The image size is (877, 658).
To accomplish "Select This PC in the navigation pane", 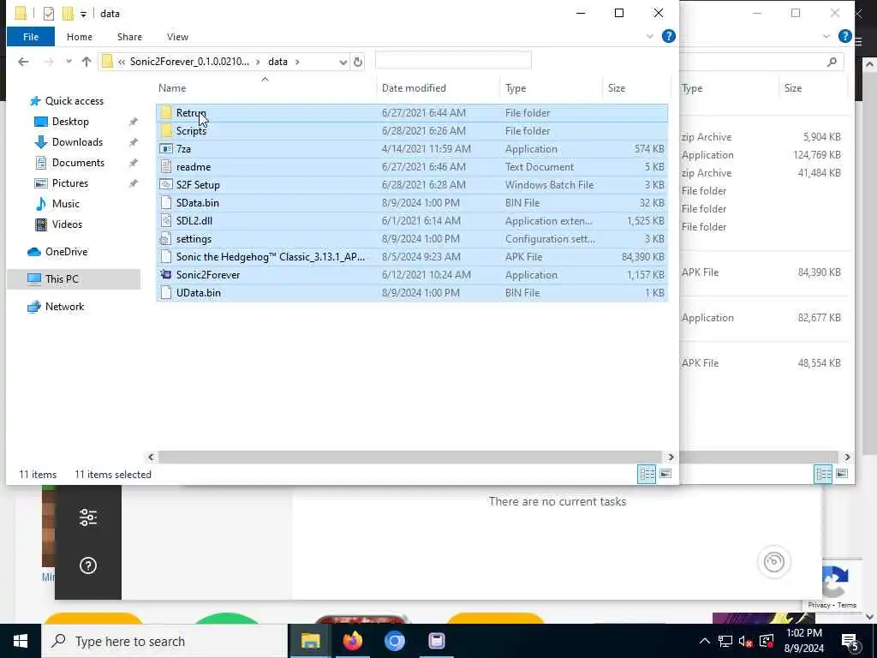I will pos(74,278).
